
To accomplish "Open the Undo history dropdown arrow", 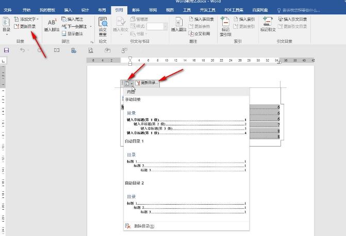I will (x=28, y=50).
